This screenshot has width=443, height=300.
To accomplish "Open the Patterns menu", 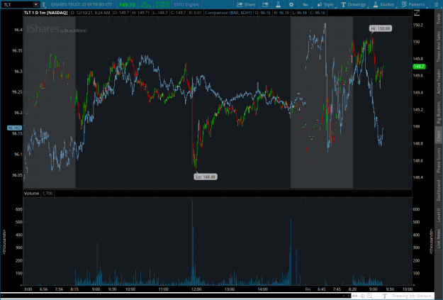I will [x=413, y=4].
